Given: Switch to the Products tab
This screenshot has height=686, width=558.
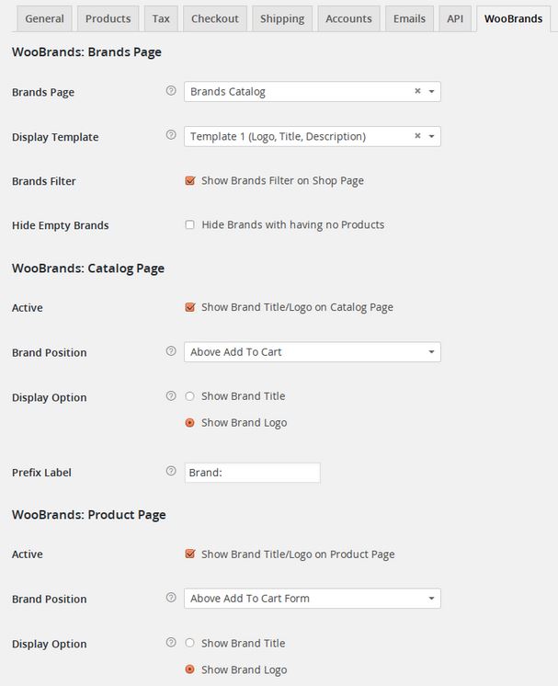Looking at the screenshot, I should [x=108, y=18].
